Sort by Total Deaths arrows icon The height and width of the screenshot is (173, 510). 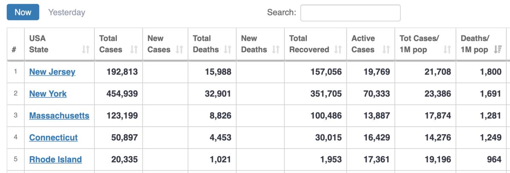click(228, 50)
